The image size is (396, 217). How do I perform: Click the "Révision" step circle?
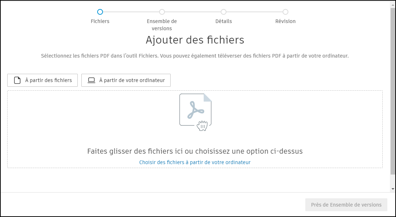[285, 12]
